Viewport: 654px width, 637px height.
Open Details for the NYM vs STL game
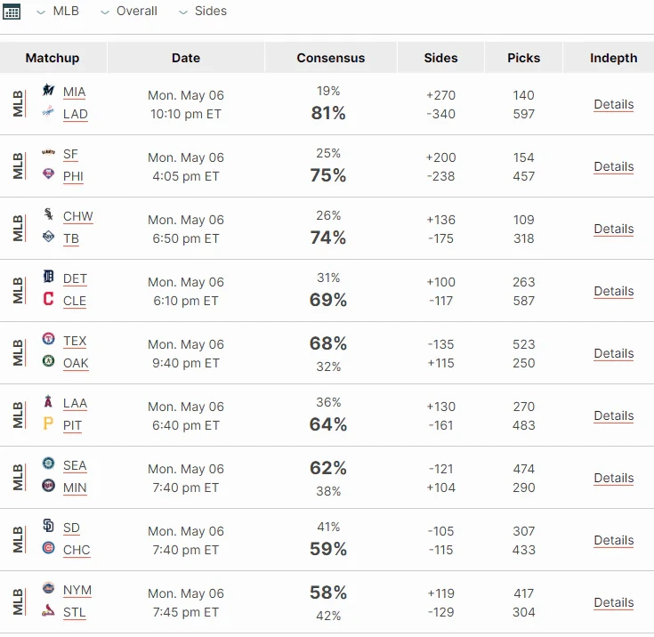(x=614, y=602)
